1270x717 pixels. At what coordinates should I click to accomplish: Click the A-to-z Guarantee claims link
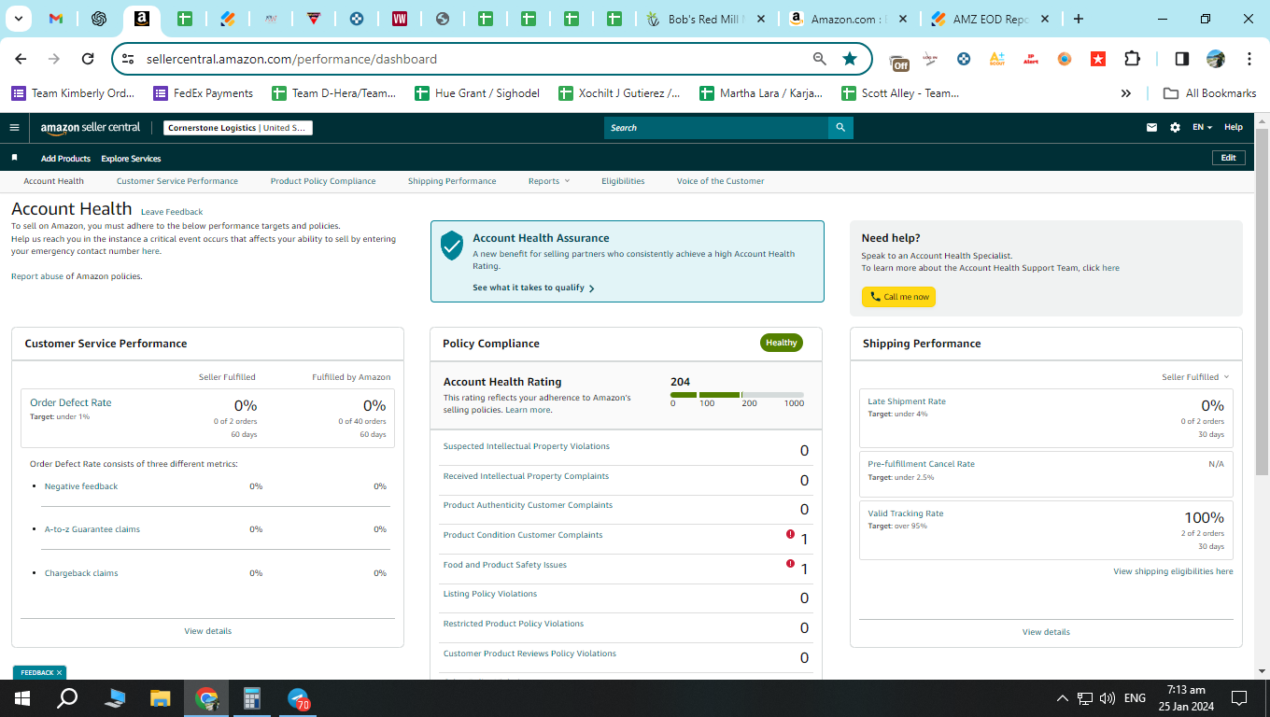click(x=92, y=529)
